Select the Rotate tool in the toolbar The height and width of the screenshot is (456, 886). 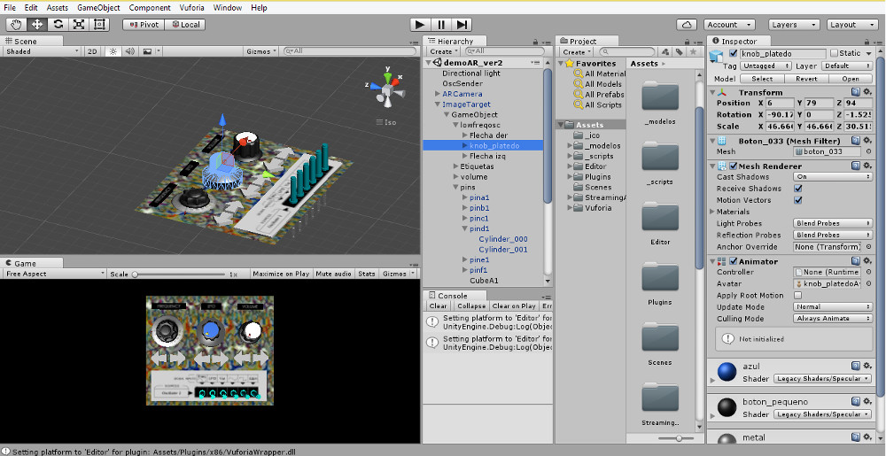coord(58,25)
